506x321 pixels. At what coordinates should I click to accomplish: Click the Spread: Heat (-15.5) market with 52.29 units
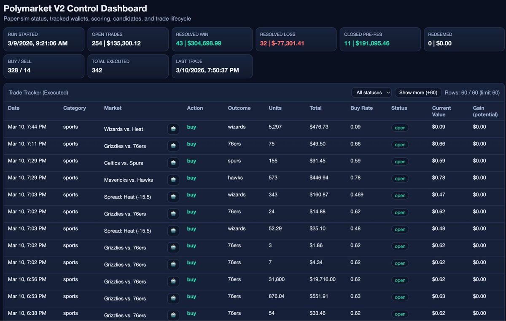[127, 231]
